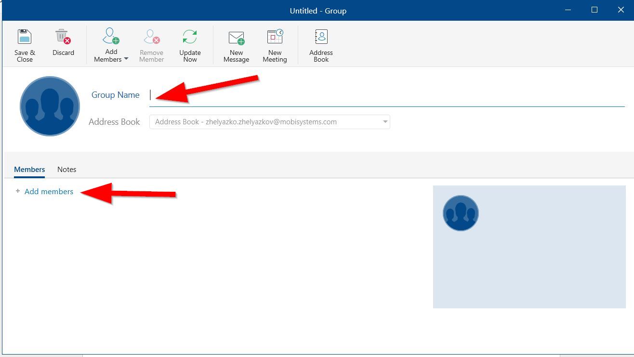634x357 pixels.
Task: Run Update Now
Action: [x=190, y=46]
